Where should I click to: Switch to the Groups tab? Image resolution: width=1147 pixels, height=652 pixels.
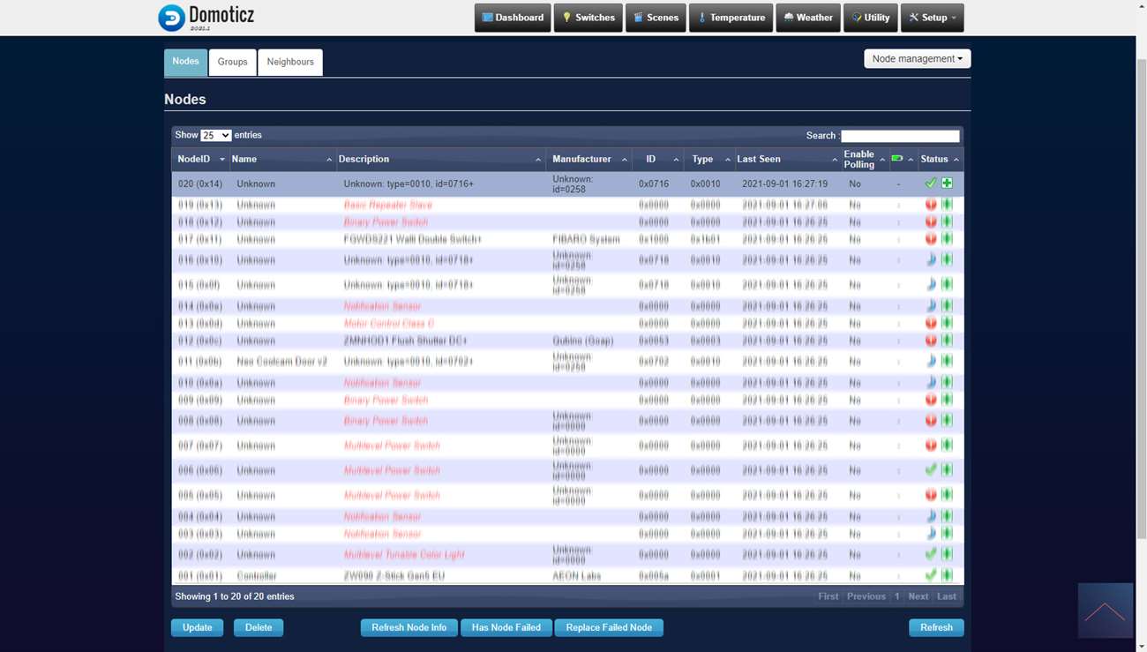click(232, 62)
